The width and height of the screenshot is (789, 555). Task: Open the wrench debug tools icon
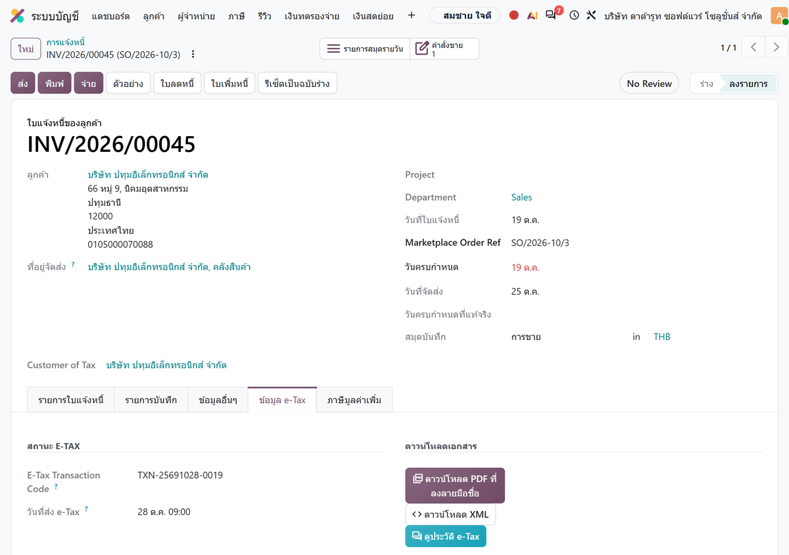591,15
